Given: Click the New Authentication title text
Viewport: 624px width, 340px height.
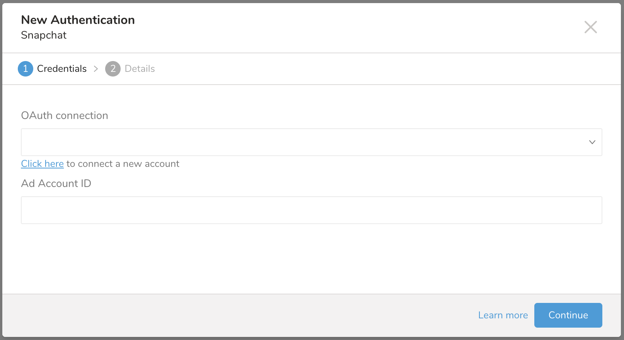Looking at the screenshot, I should pos(78,20).
